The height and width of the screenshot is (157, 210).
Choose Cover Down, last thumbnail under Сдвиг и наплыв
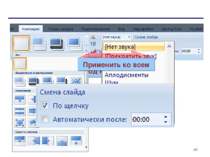coord(76,141)
